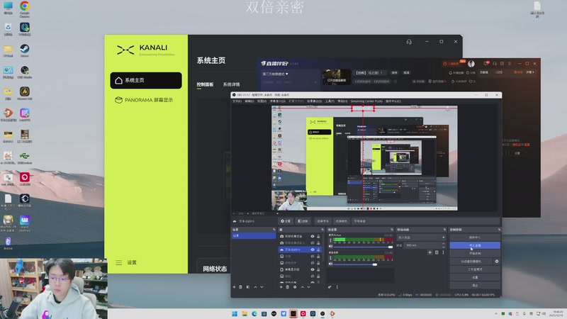Open 设置 at the bottom of the KANALI sidebar
The width and height of the screenshot is (567, 319).
(x=126, y=262)
